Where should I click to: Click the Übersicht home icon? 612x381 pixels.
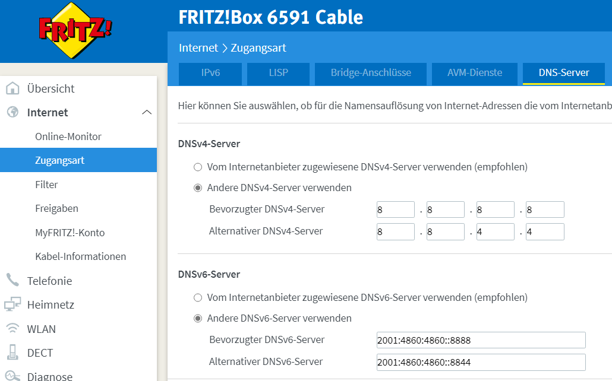point(12,88)
